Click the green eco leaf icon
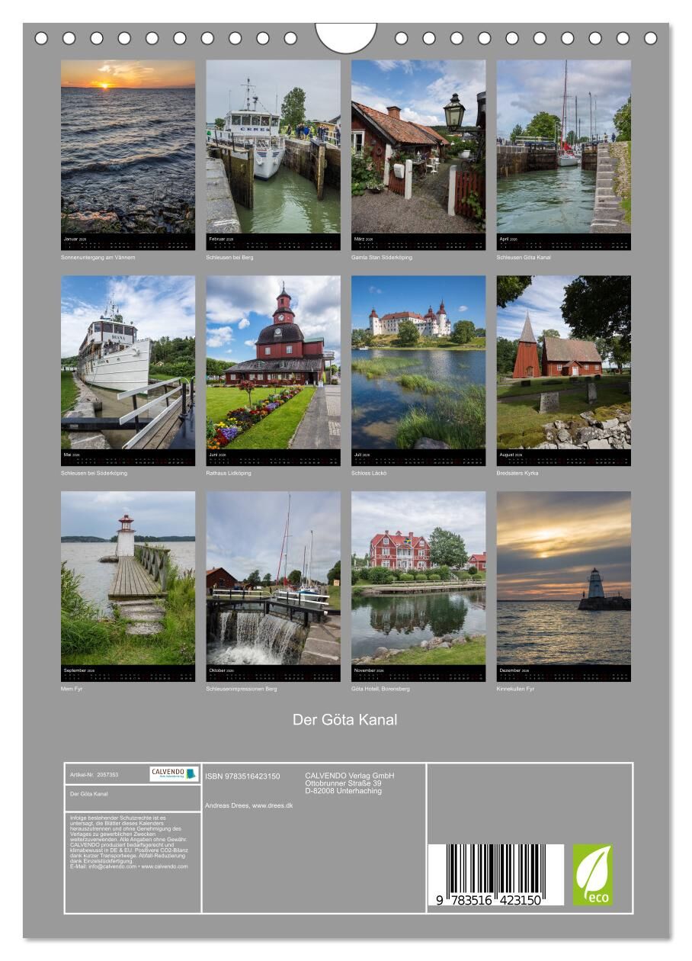This screenshot has width=692, height=961. (592, 874)
